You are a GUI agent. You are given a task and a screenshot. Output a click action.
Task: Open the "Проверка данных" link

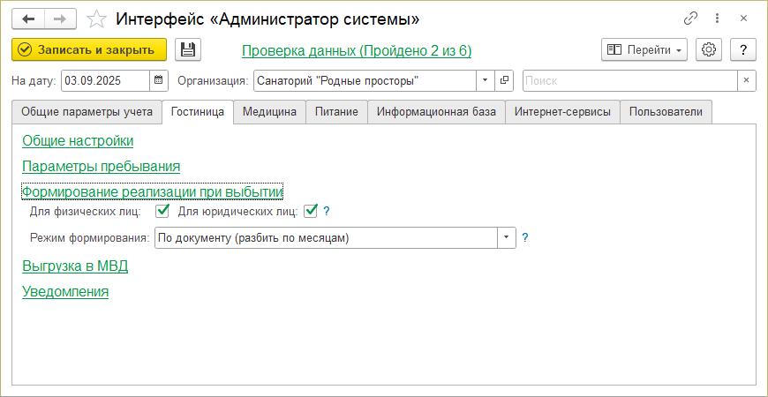pos(357,51)
